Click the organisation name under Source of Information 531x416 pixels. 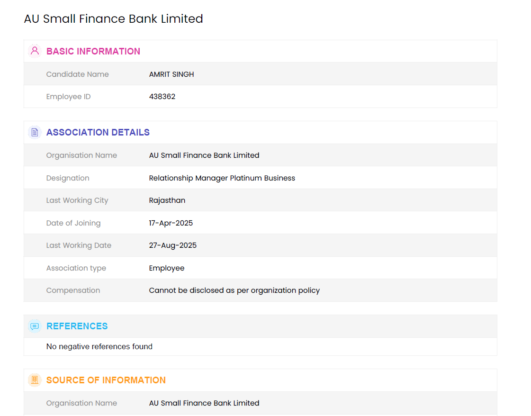click(204, 403)
